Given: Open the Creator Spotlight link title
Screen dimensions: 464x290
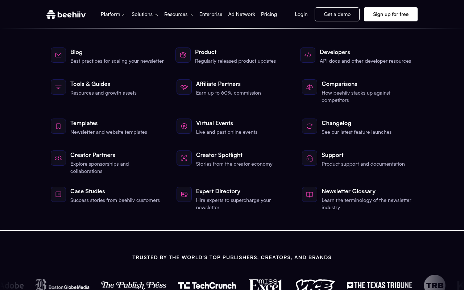Looking at the screenshot, I should click(x=219, y=155).
